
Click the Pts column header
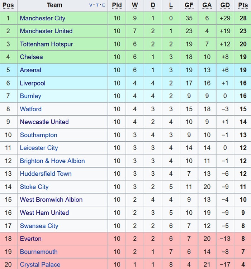[243, 5]
